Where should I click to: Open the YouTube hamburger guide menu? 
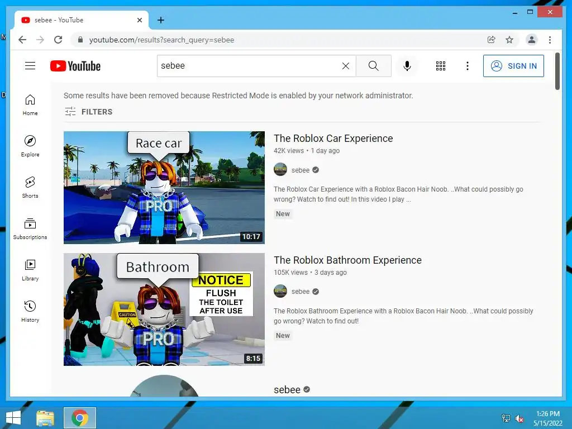click(30, 66)
